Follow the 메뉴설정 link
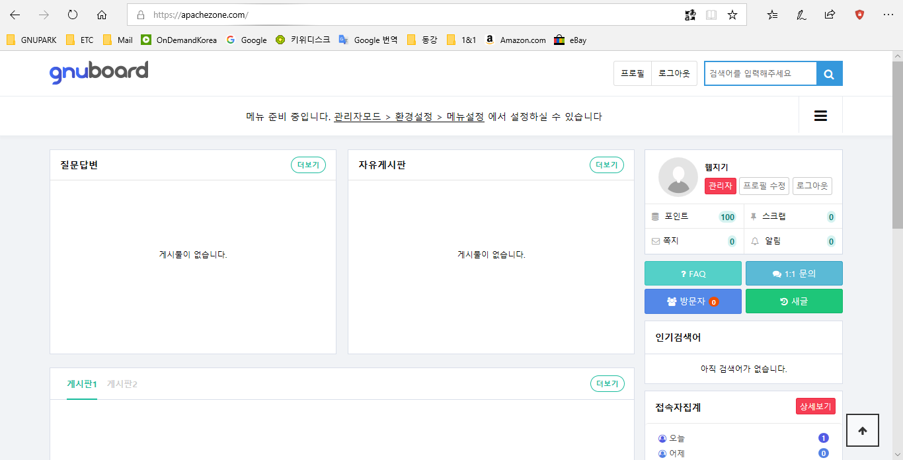Image resolution: width=903 pixels, height=460 pixels. coord(465,117)
